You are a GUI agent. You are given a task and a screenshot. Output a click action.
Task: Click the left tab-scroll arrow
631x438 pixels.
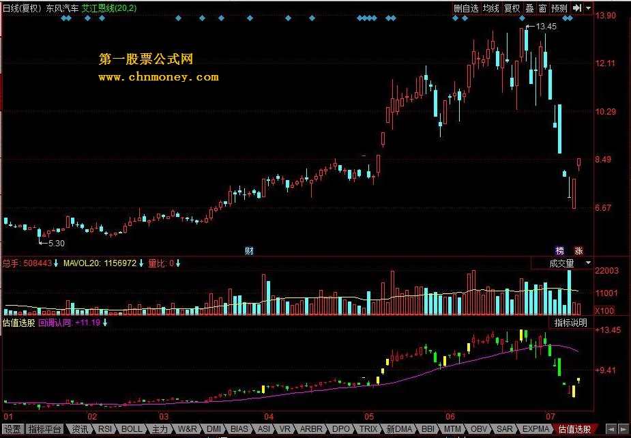tap(611, 430)
